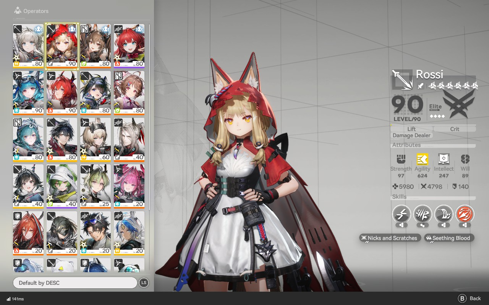
Task: Switch to the Crit tab
Action: (455, 129)
